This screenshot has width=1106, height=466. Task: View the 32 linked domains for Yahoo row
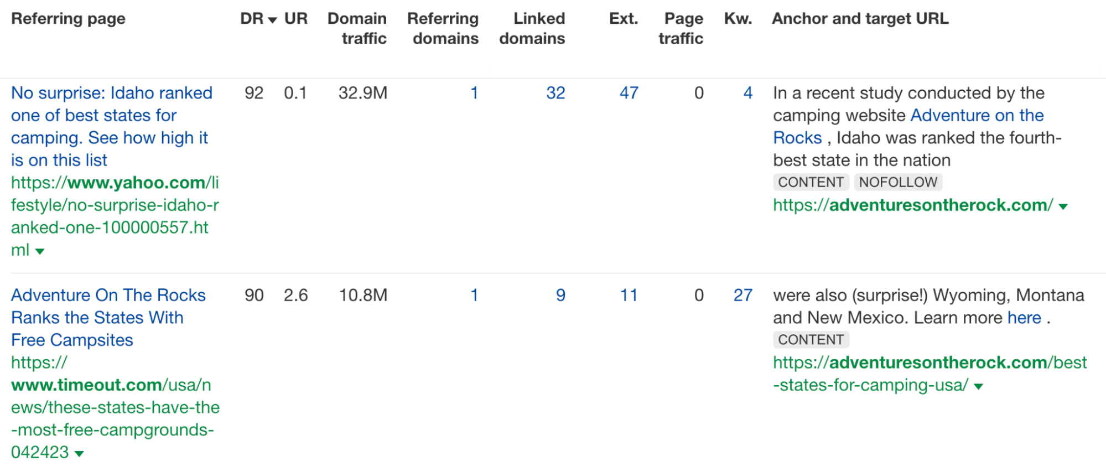[x=557, y=93]
